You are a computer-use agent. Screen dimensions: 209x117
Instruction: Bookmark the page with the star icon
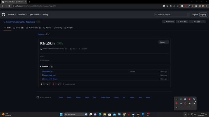(x=178, y=6)
